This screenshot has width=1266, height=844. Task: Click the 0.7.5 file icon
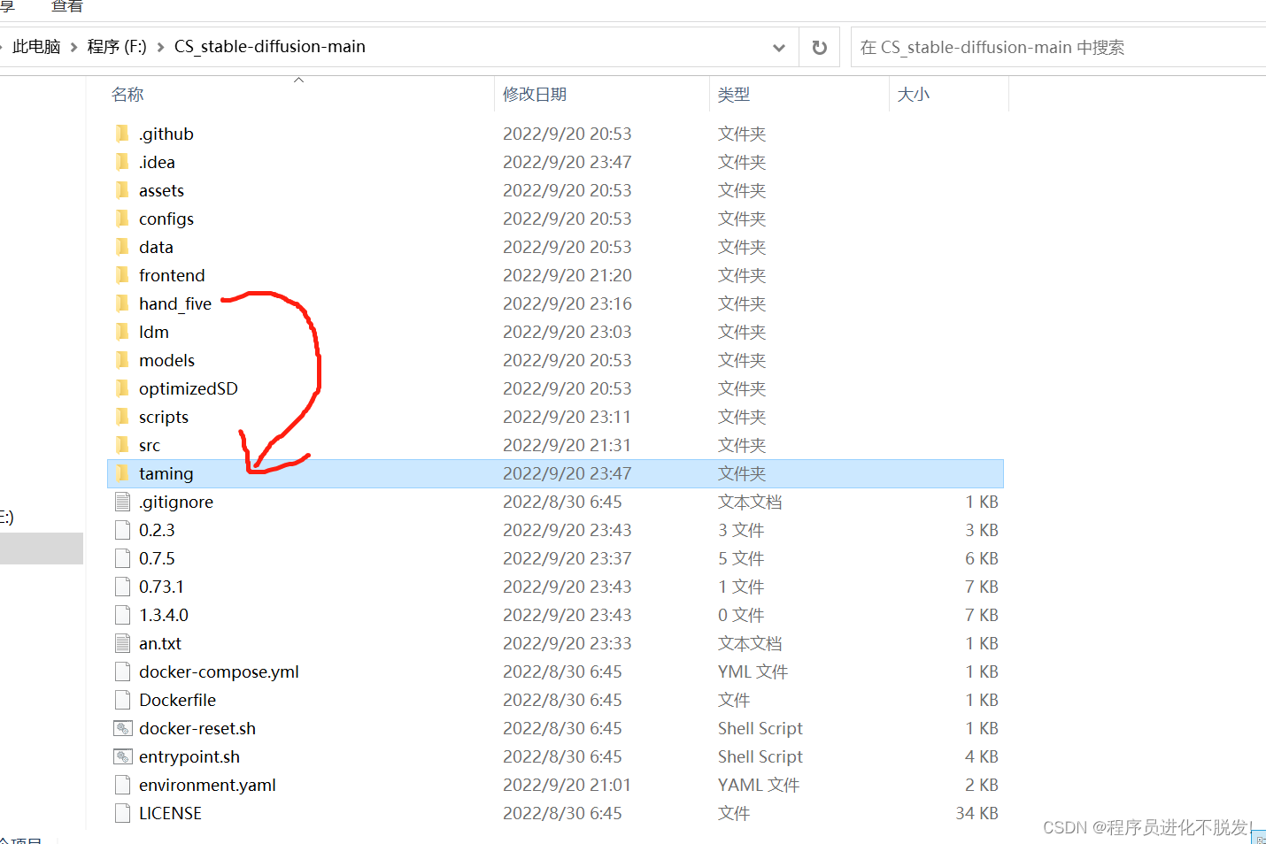click(x=122, y=558)
